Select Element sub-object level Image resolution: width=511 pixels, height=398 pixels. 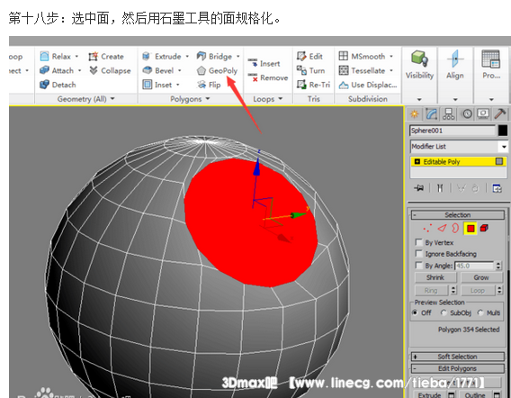tap(484, 228)
